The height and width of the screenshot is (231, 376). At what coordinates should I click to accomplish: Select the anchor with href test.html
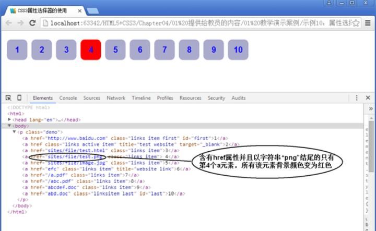[101, 151]
